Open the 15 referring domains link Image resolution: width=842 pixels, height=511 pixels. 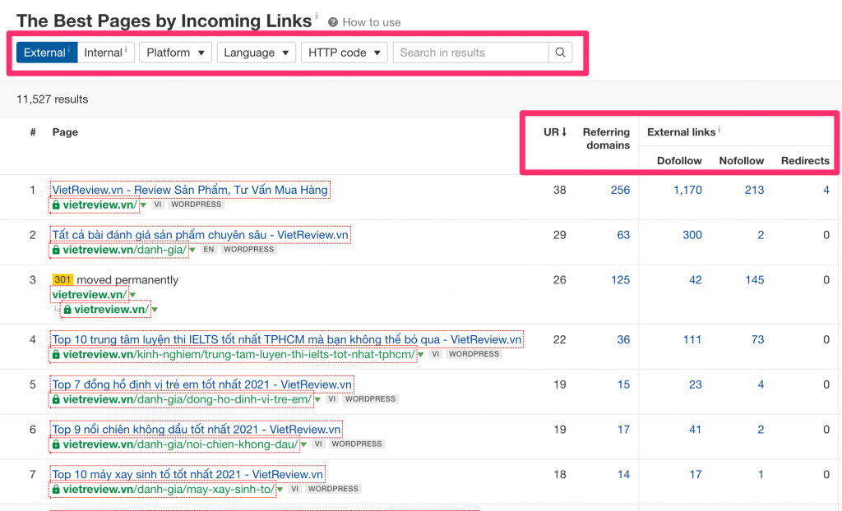coord(623,384)
